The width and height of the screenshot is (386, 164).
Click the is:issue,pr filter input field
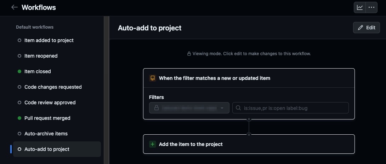(290, 108)
